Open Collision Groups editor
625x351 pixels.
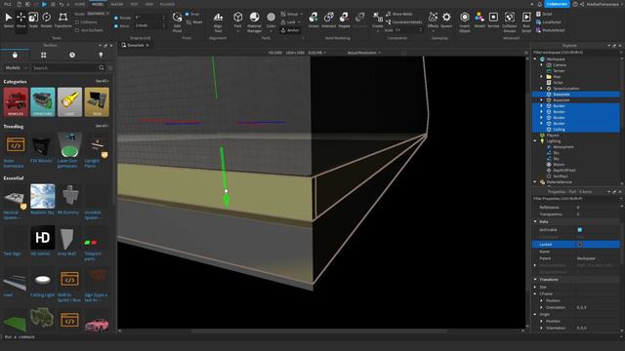(510, 21)
